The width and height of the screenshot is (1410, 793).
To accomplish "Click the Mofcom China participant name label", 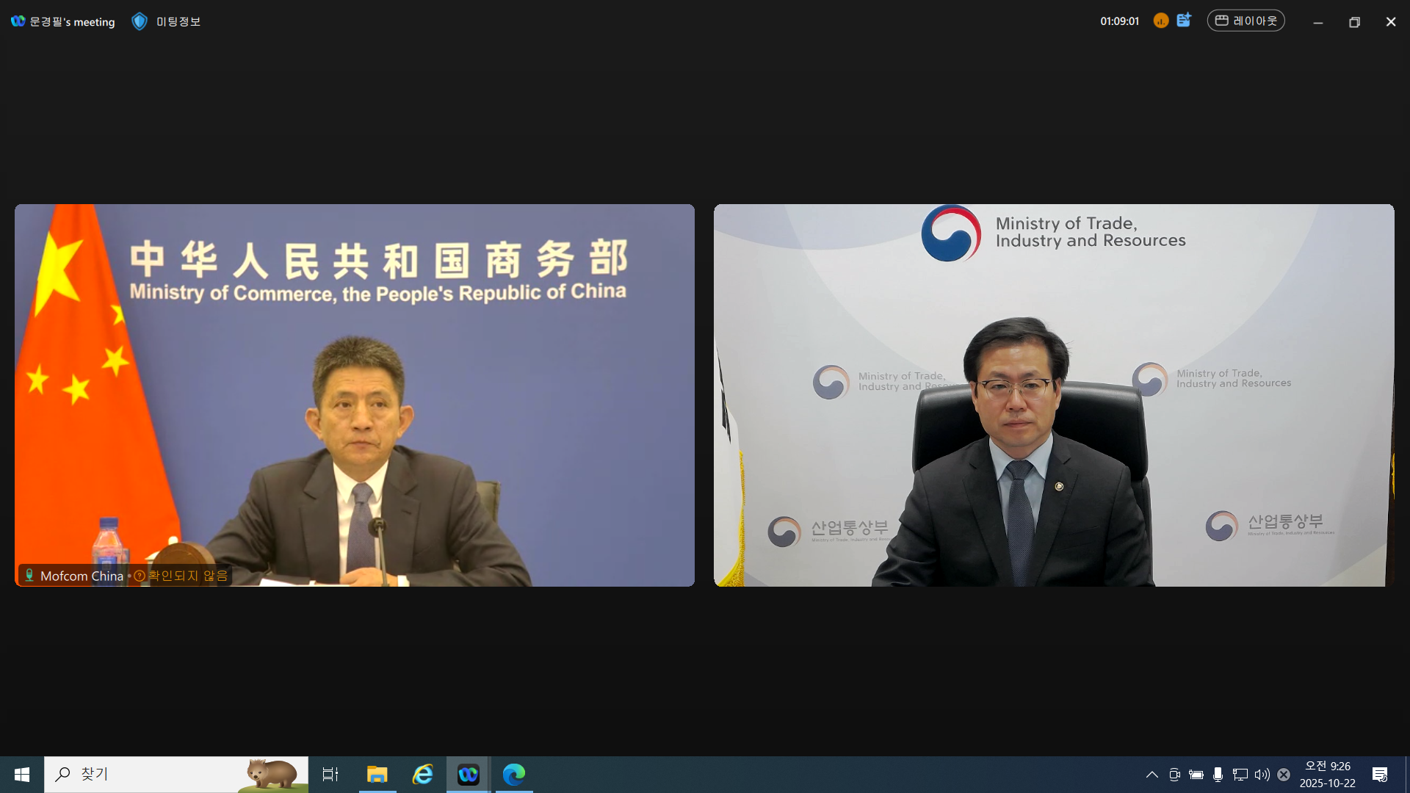I will (82, 576).
